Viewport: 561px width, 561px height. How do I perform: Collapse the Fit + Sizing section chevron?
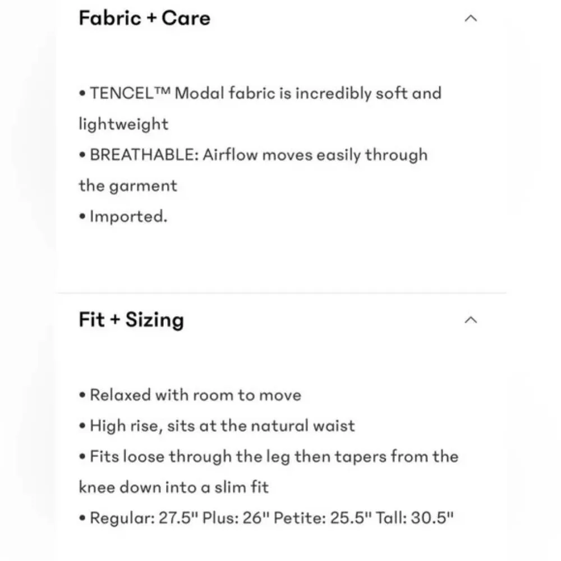click(x=471, y=320)
